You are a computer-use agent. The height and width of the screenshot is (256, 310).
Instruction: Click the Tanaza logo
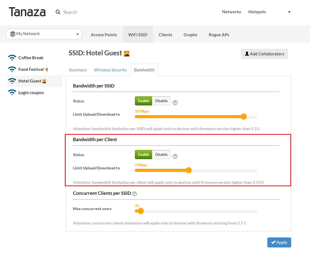[x=27, y=12]
